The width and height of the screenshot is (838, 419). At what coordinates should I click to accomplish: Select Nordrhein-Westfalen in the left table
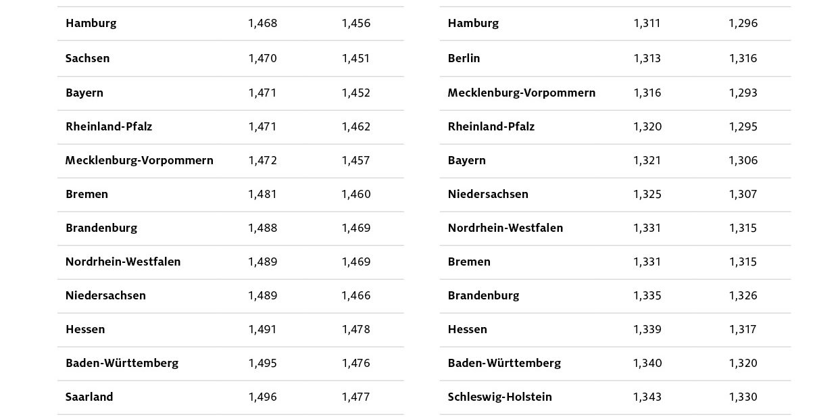coord(123,262)
